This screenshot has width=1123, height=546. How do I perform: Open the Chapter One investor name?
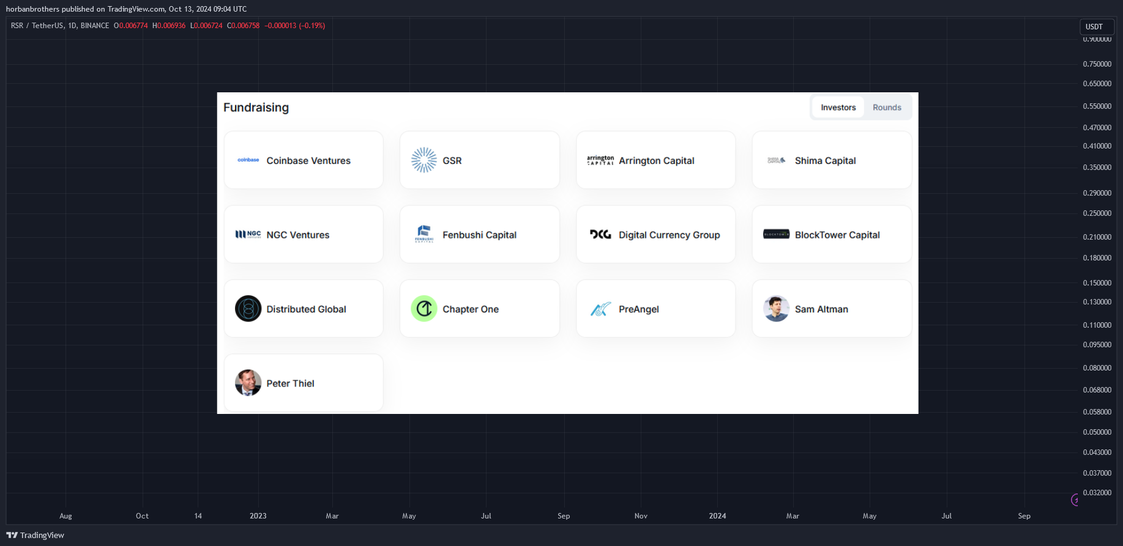tap(471, 309)
